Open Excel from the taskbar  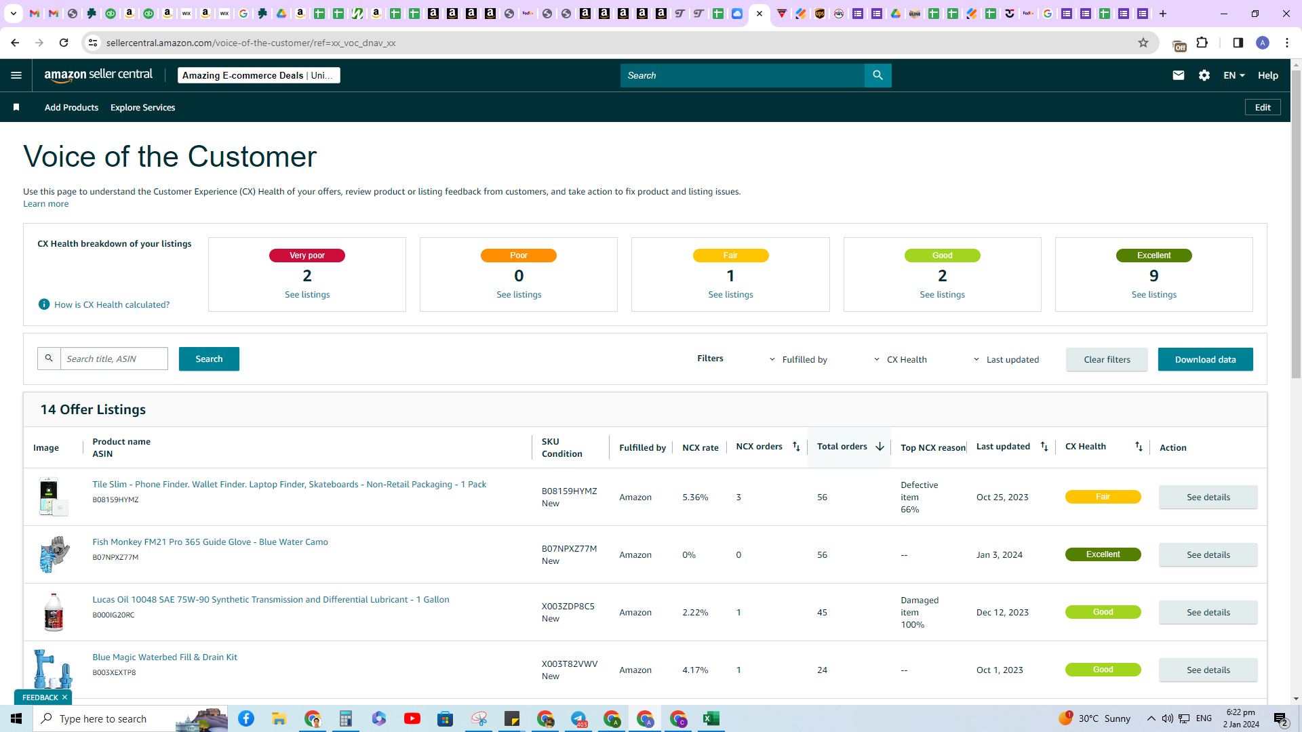tap(711, 718)
